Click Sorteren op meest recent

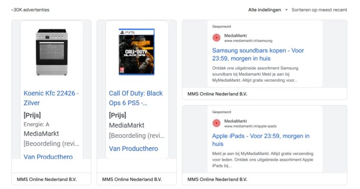tap(319, 10)
